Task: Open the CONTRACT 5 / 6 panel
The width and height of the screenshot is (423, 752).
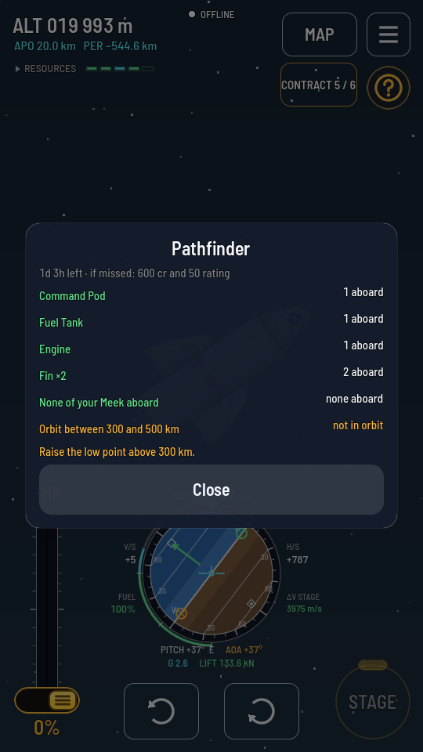Action: (x=319, y=85)
